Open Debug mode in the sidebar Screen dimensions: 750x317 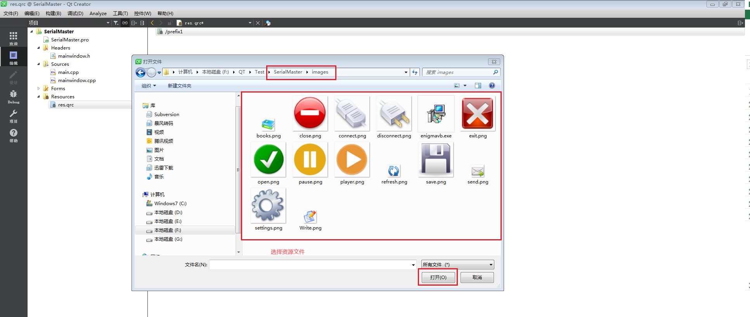pos(14,96)
